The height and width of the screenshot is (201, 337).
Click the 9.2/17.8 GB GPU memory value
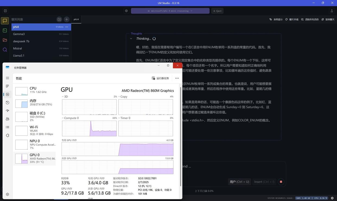[x=72, y=193]
